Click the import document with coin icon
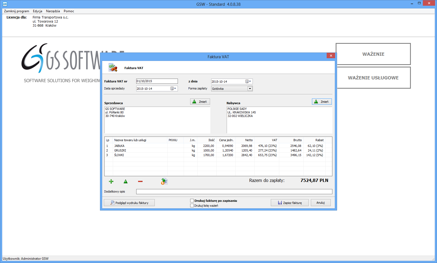The height and width of the screenshot is (263, 437). (164, 181)
